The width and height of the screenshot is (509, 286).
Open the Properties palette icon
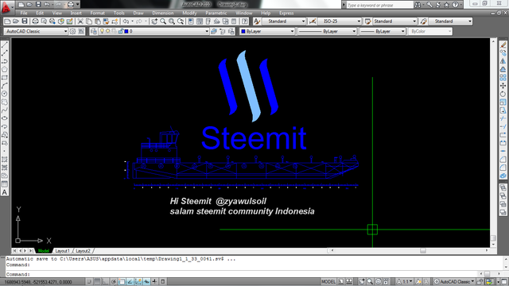[191, 21]
